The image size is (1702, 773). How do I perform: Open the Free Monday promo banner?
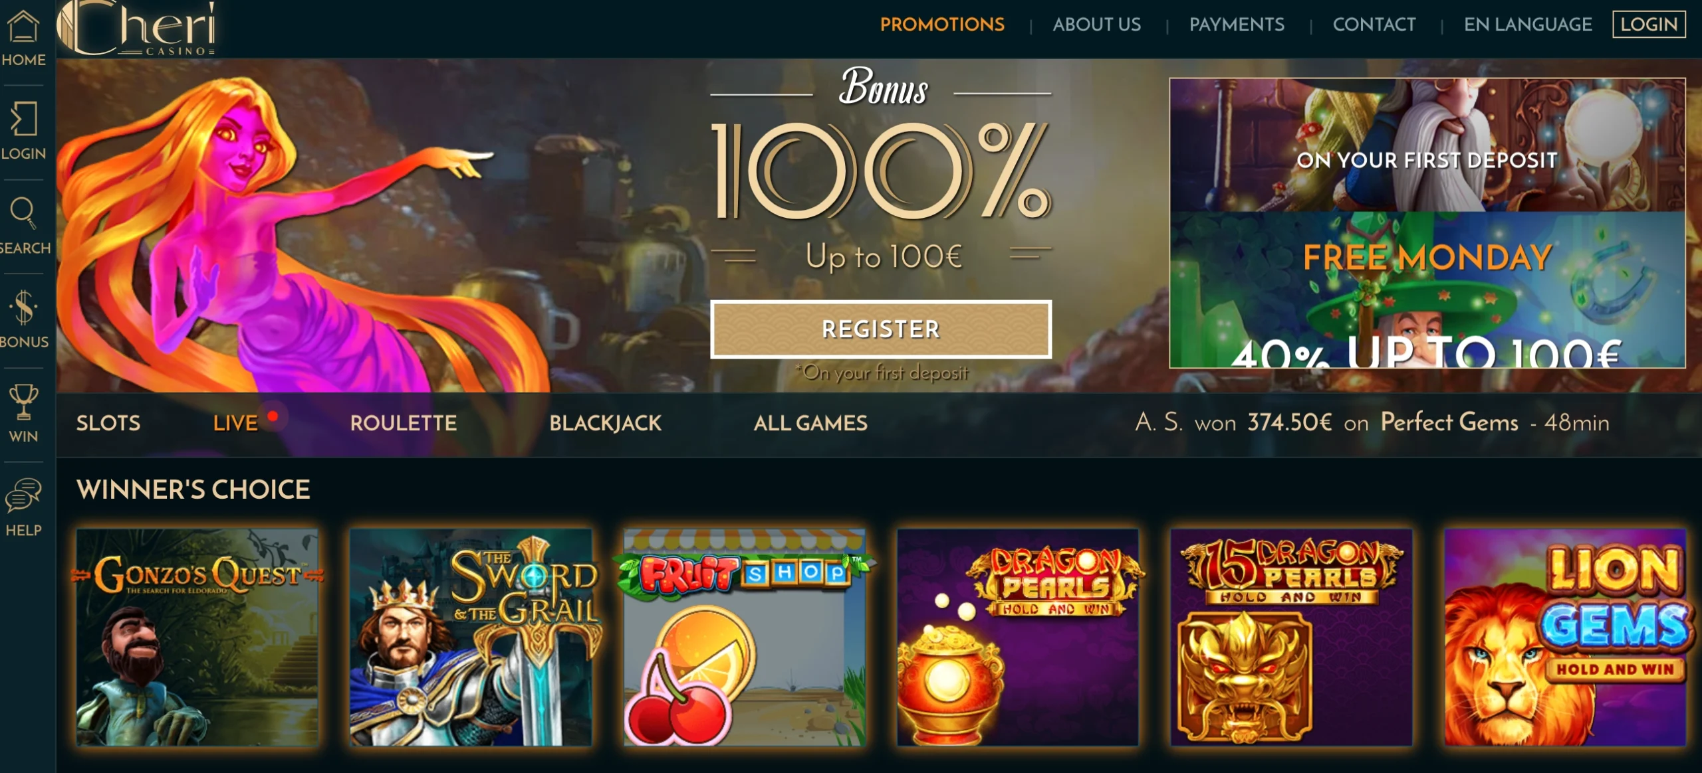1427,290
